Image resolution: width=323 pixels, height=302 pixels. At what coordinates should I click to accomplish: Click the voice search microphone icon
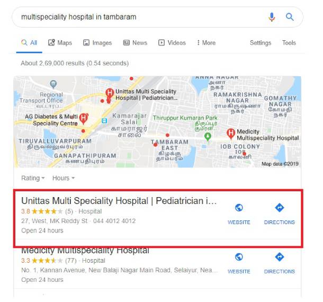coord(272,17)
